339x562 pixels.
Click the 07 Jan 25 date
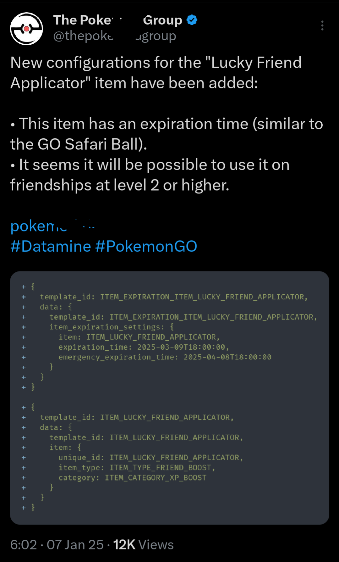(x=75, y=545)
